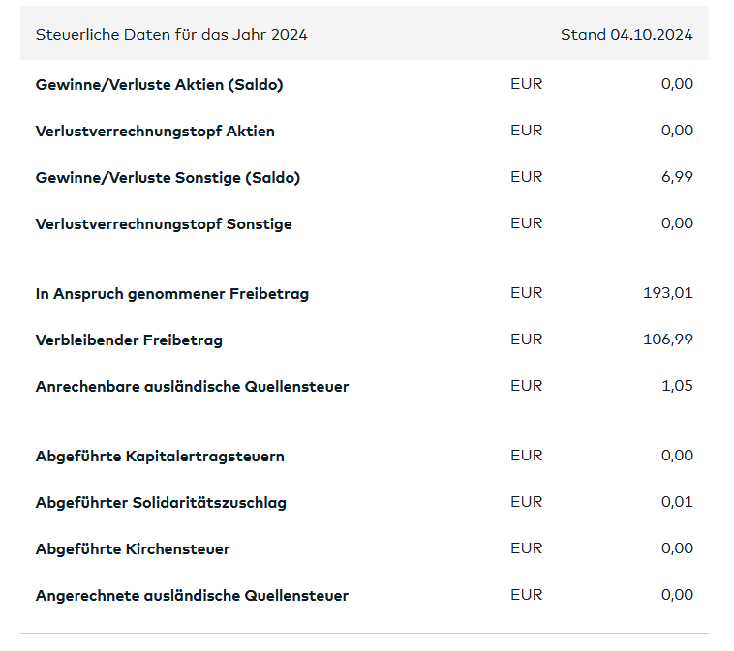Screen dimensions: 734x651
Task: Click EUR in the Gewinne/Verluste Sonstige row
Action: tap(526, 177)
